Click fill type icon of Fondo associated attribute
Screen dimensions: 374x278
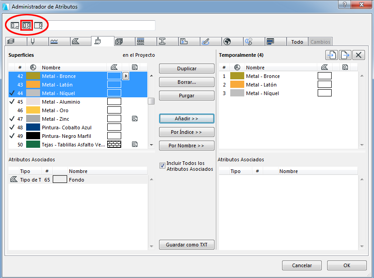coord(14,179)
